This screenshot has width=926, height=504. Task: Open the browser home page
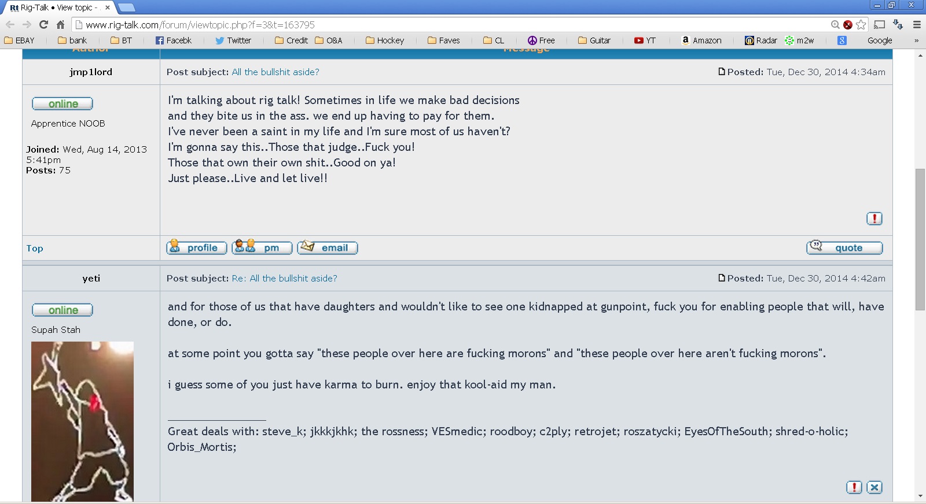point(60,24)
